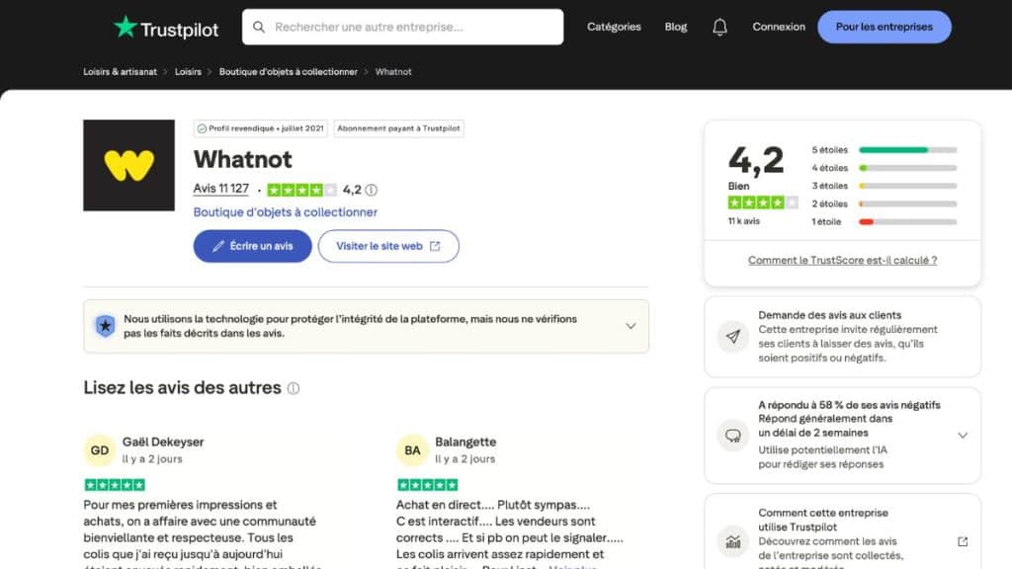Image resolution: width=1012 pixels, height=569 pixels.
Task: Click star rating under Bien in summary card
Action: tap(763, 203)
